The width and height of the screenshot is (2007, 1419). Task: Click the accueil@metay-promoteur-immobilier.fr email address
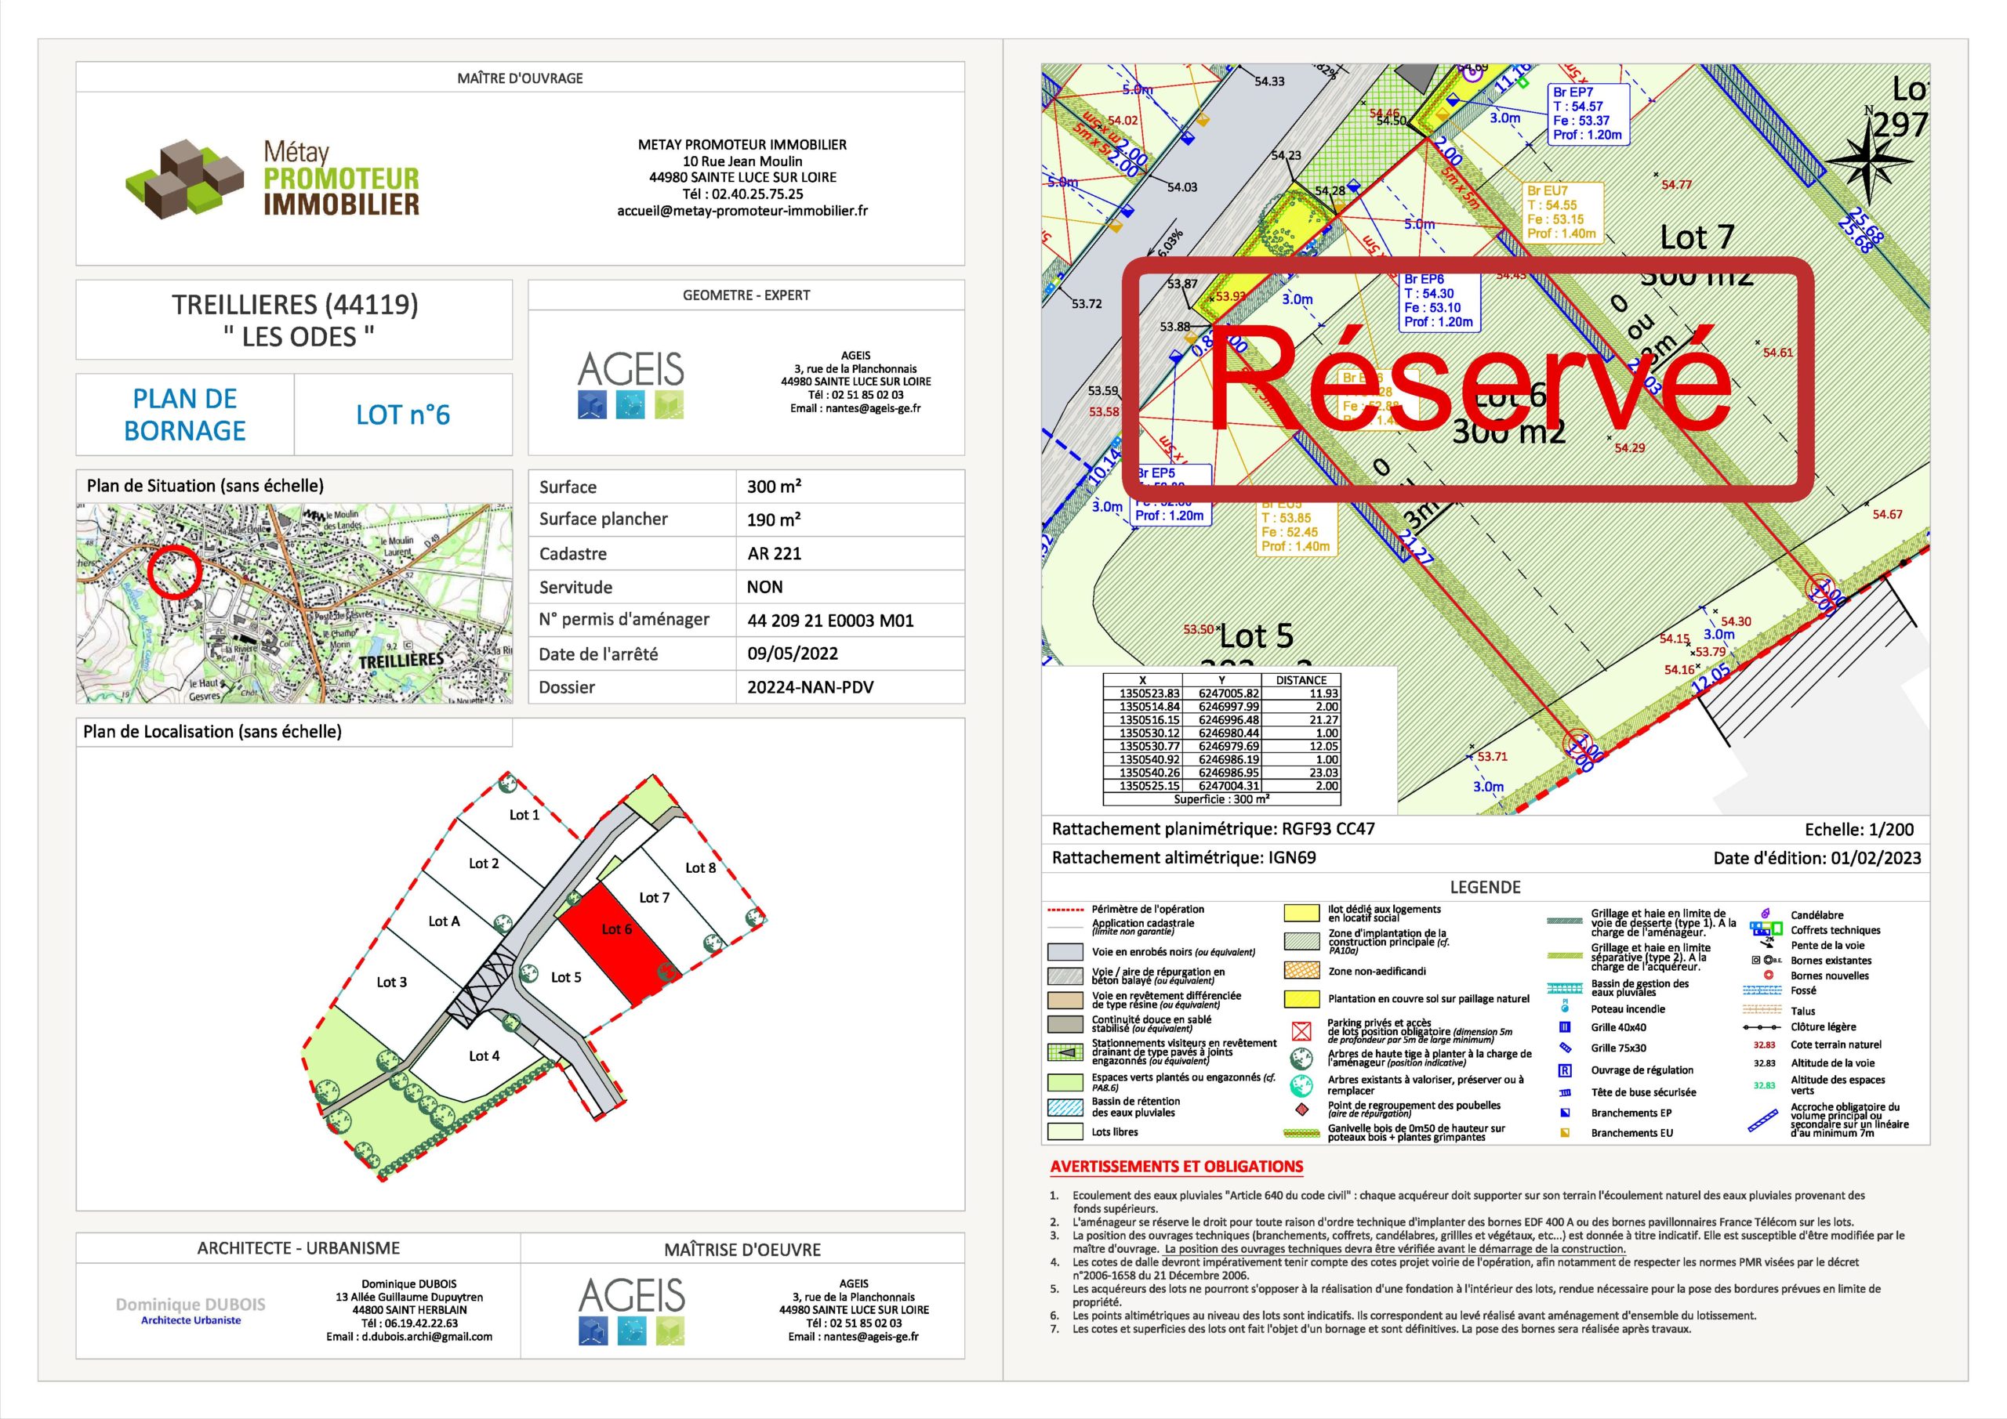pos(742,211)
